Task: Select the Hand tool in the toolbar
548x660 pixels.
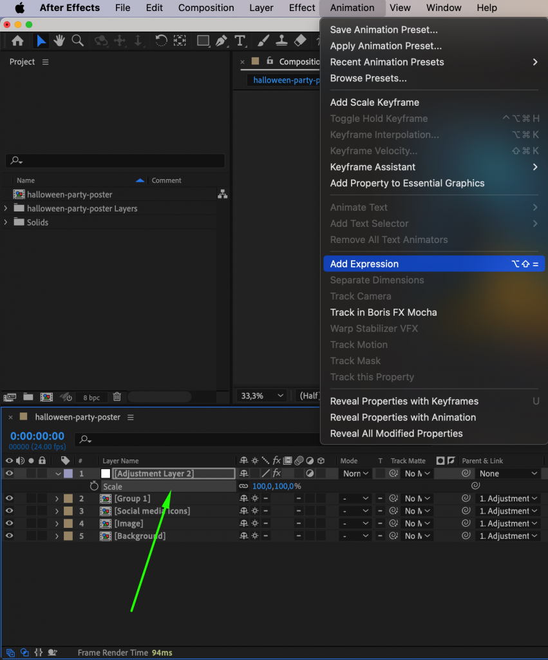Action: pyautogui.click(x=58, y=41)
